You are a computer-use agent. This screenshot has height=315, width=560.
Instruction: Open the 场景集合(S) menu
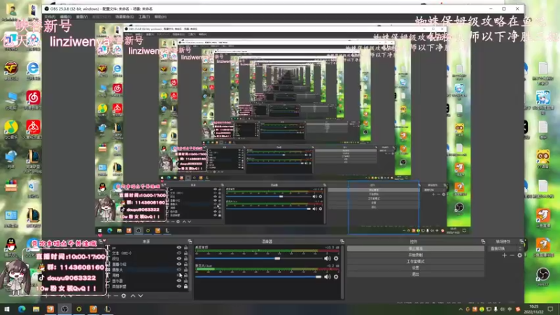[125, 17]
